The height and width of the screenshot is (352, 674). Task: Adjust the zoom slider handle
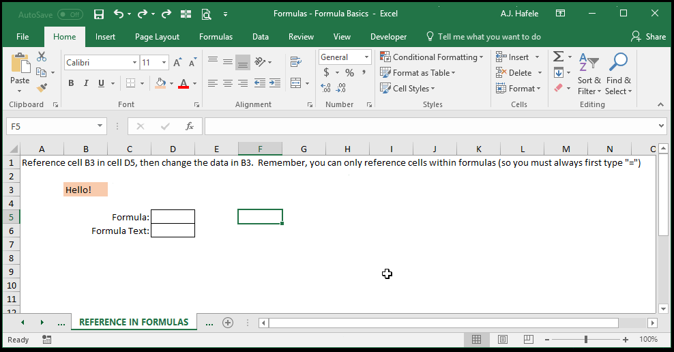pyautogui.click(x=586, y=340)
